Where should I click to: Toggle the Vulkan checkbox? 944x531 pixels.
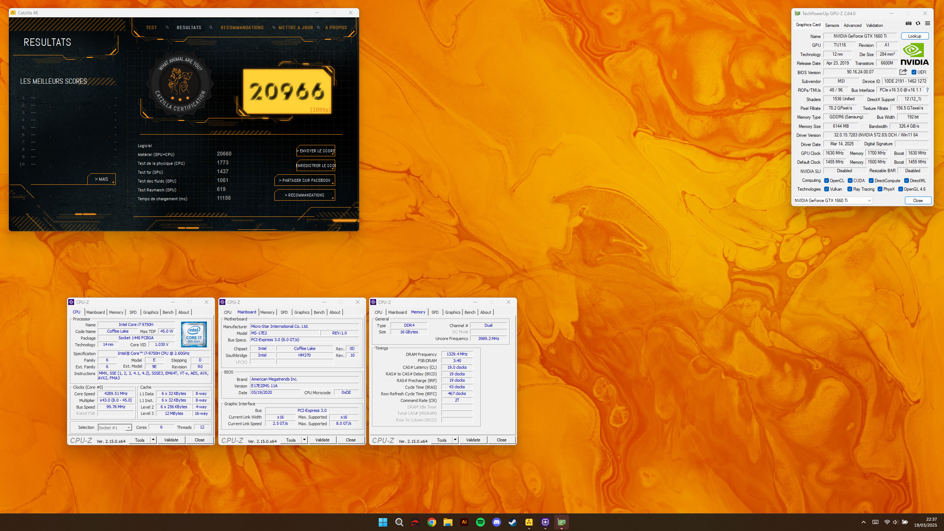(x=826, y=189)
